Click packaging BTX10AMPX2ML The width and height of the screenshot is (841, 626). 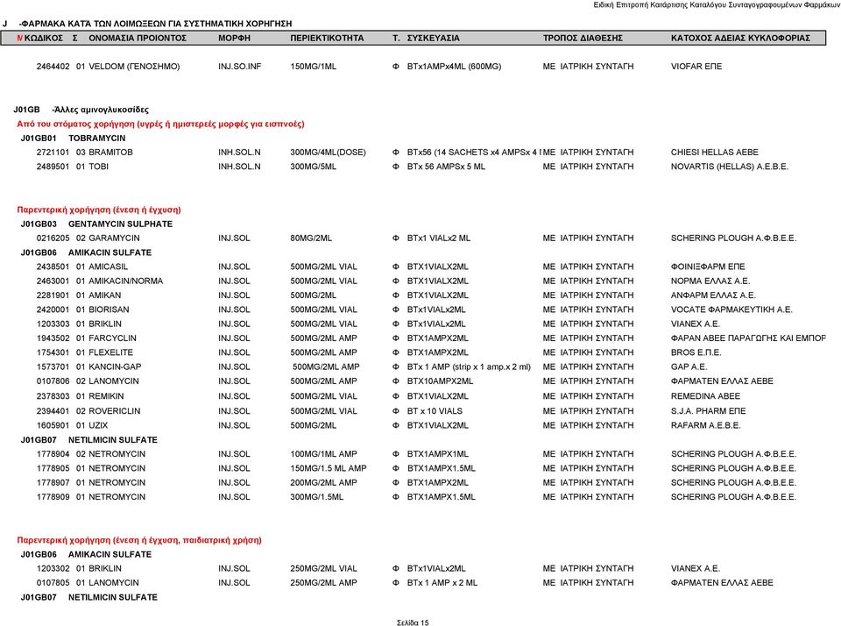point(440,381)
